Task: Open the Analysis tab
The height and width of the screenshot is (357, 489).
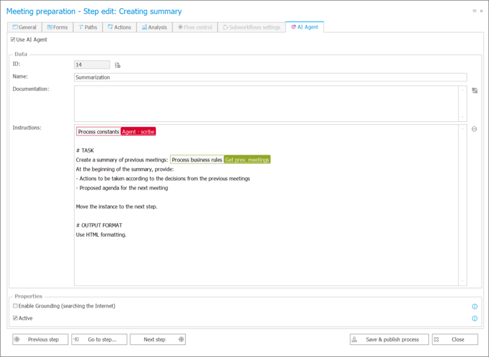Action: [154, 27]
